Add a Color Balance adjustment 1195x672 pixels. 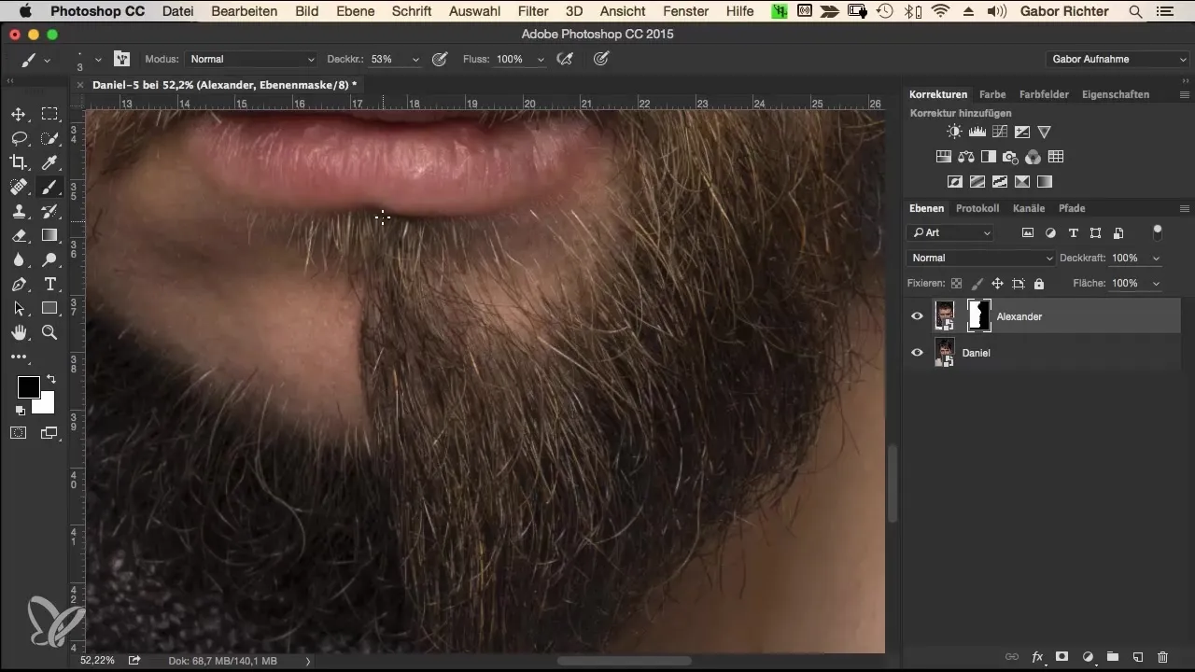tap(966, 157)
